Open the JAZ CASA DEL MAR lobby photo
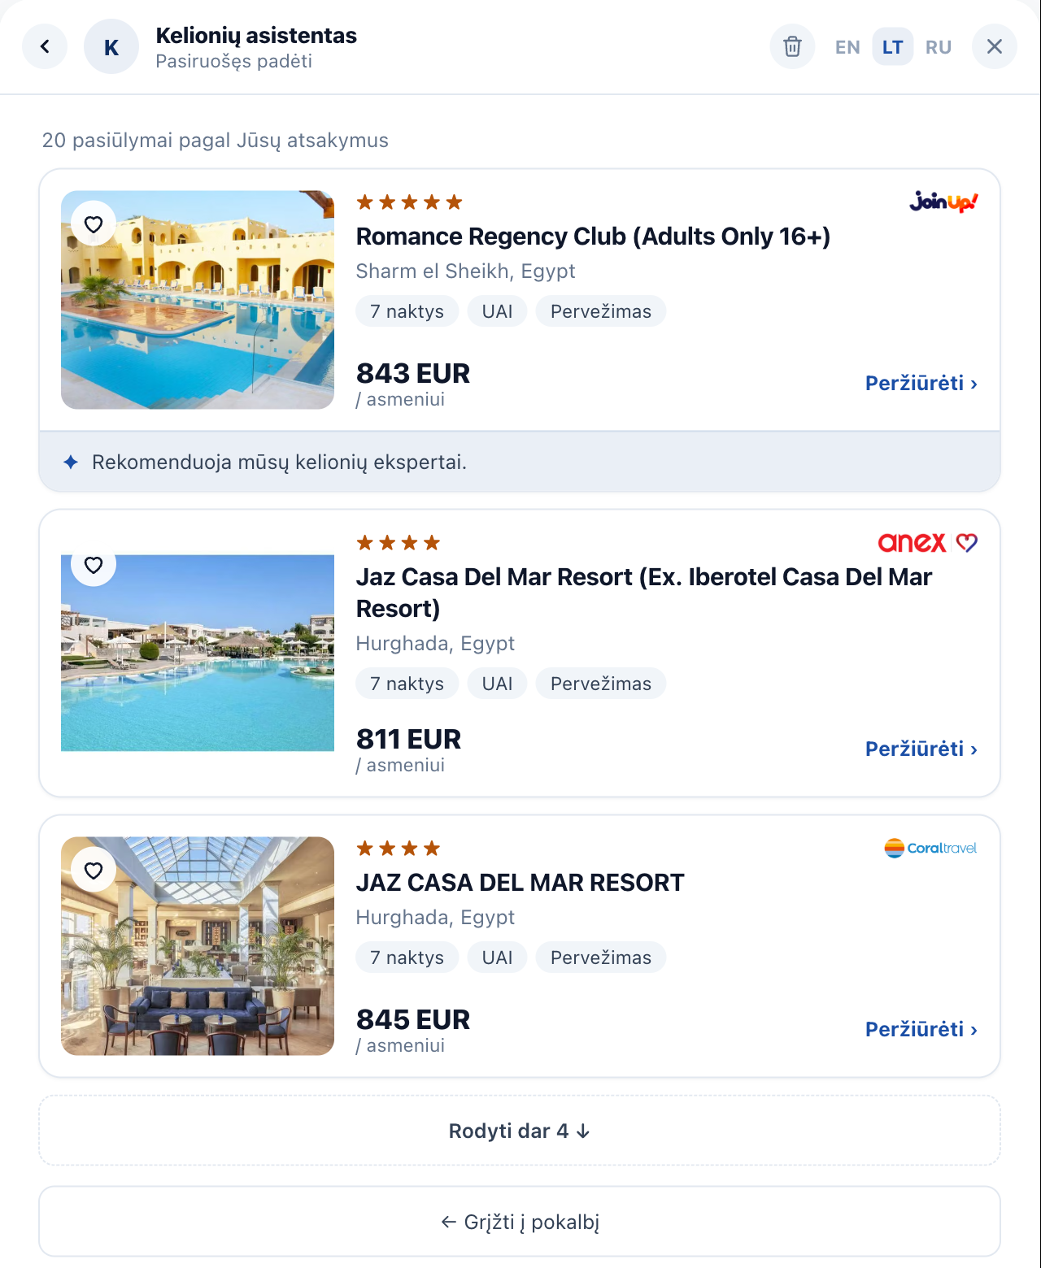The image size is (1041, 1268). (198, 946)
